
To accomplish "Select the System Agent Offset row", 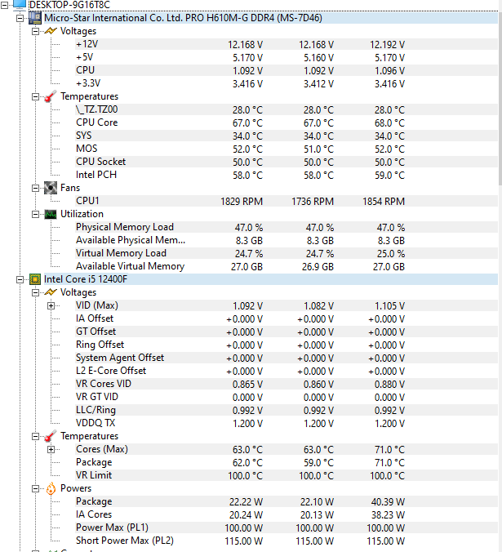I will point(286,358).
